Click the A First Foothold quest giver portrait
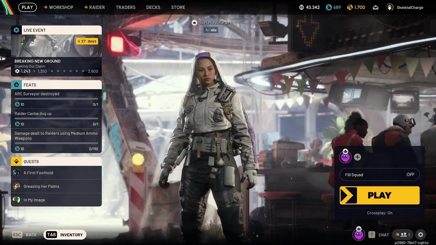Viewport: 436px width, 245px height. coord(16,173)
